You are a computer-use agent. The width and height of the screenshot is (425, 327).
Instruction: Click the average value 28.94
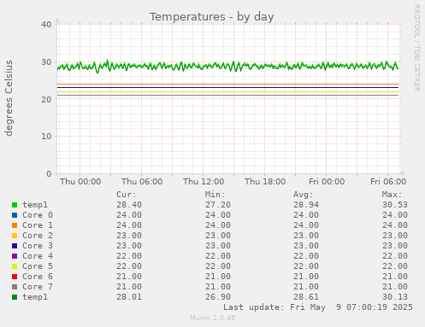click(306, 205)
